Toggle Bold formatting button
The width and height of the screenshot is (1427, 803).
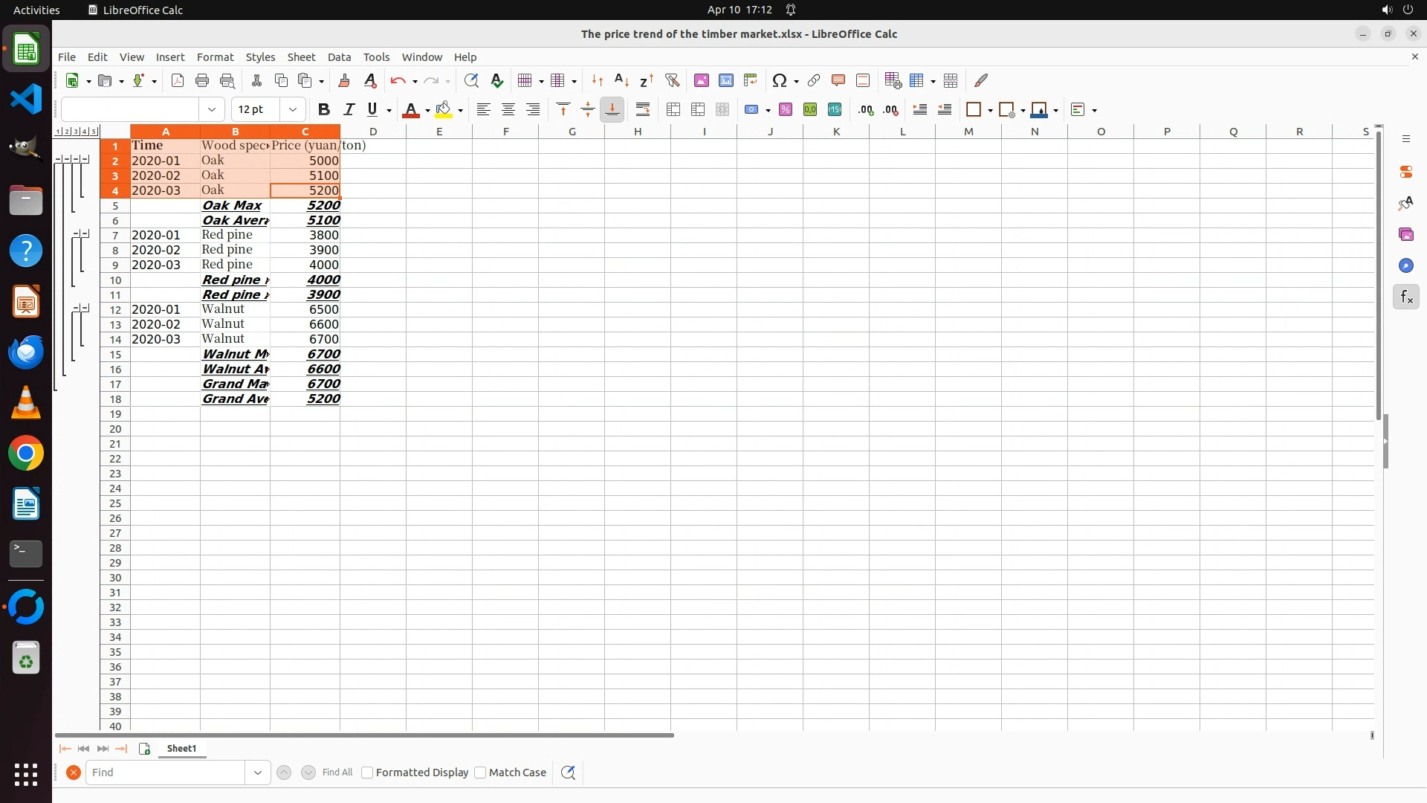(x=323, y=109)
